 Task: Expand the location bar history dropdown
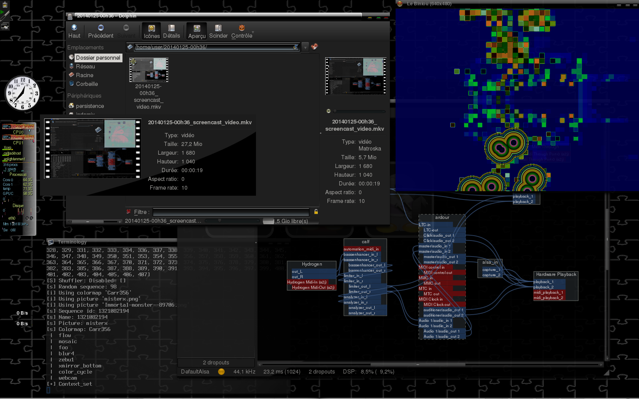tap(305, 47)
